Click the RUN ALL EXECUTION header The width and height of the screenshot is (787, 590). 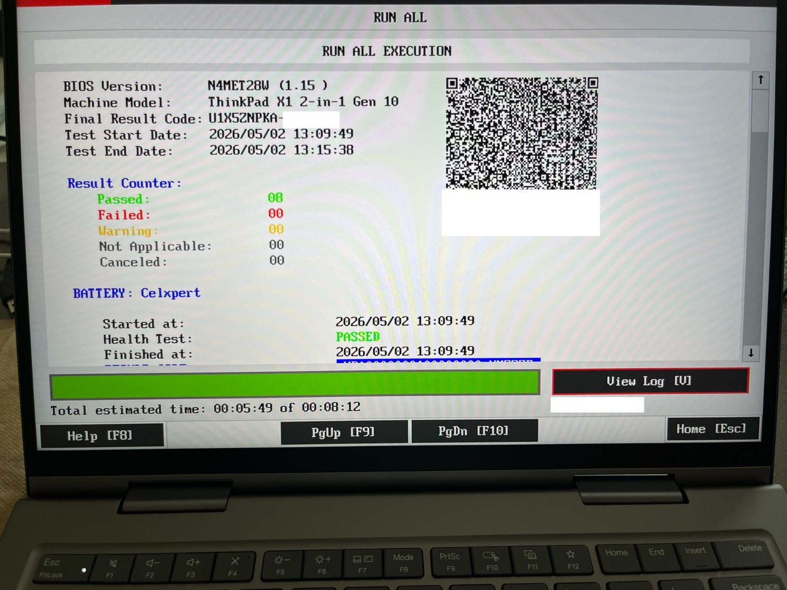pos(387,51)
